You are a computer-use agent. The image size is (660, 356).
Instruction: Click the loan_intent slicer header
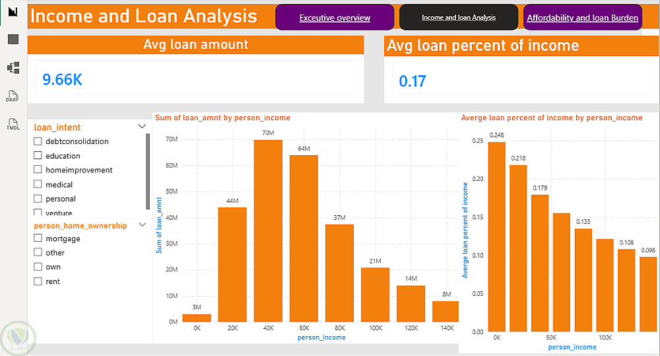click(57, 127)
